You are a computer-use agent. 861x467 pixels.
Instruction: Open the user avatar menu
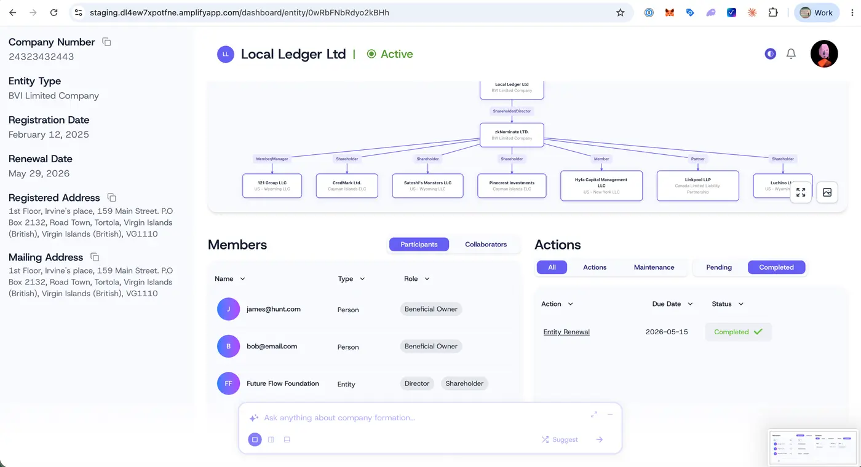pyautogui.click(x=824, y=54)
